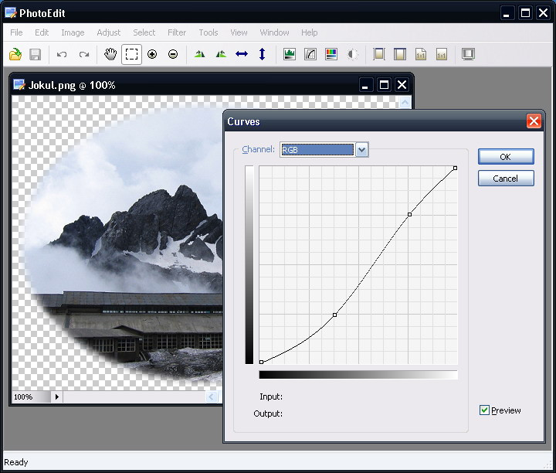
Task: Click the zoom in plus icon
Action: click(152, 54)
